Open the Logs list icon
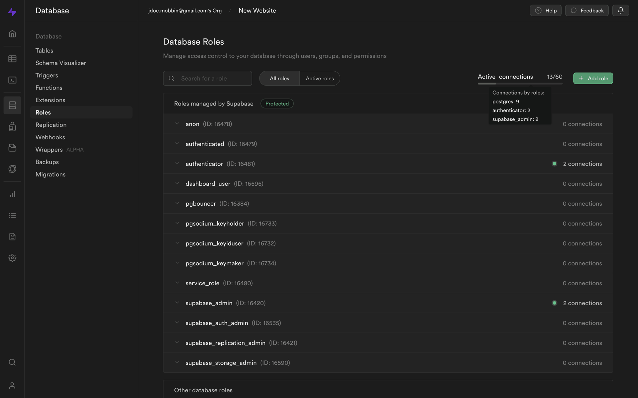The width and height of the screenshot is (638, 398). tap(12, 216)
